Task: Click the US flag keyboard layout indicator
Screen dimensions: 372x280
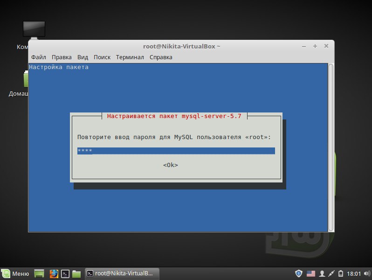Action: click(311, 273)
